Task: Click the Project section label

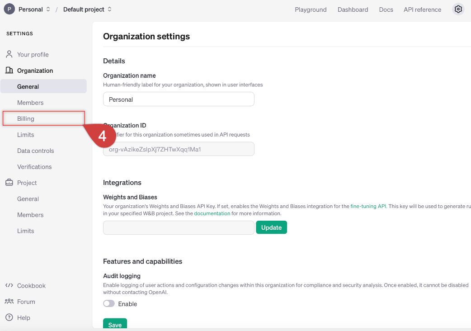Action: pos(27,183)
